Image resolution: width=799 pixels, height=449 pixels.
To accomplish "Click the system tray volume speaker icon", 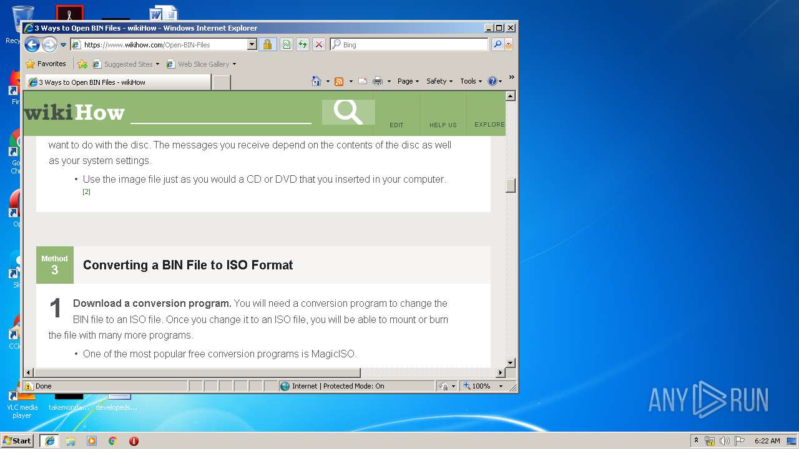I will pyautogui.click(x=724, y=441).
